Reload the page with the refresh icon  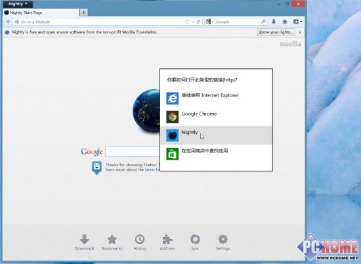click(198, 22)
